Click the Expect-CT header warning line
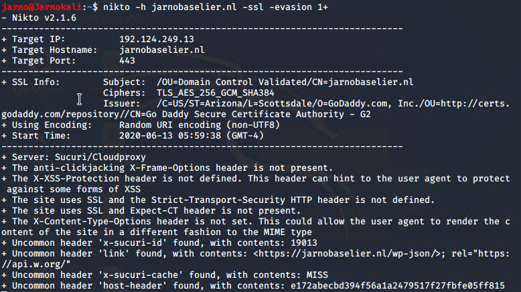The image size is (521, 292). click(x=151, y=210)
